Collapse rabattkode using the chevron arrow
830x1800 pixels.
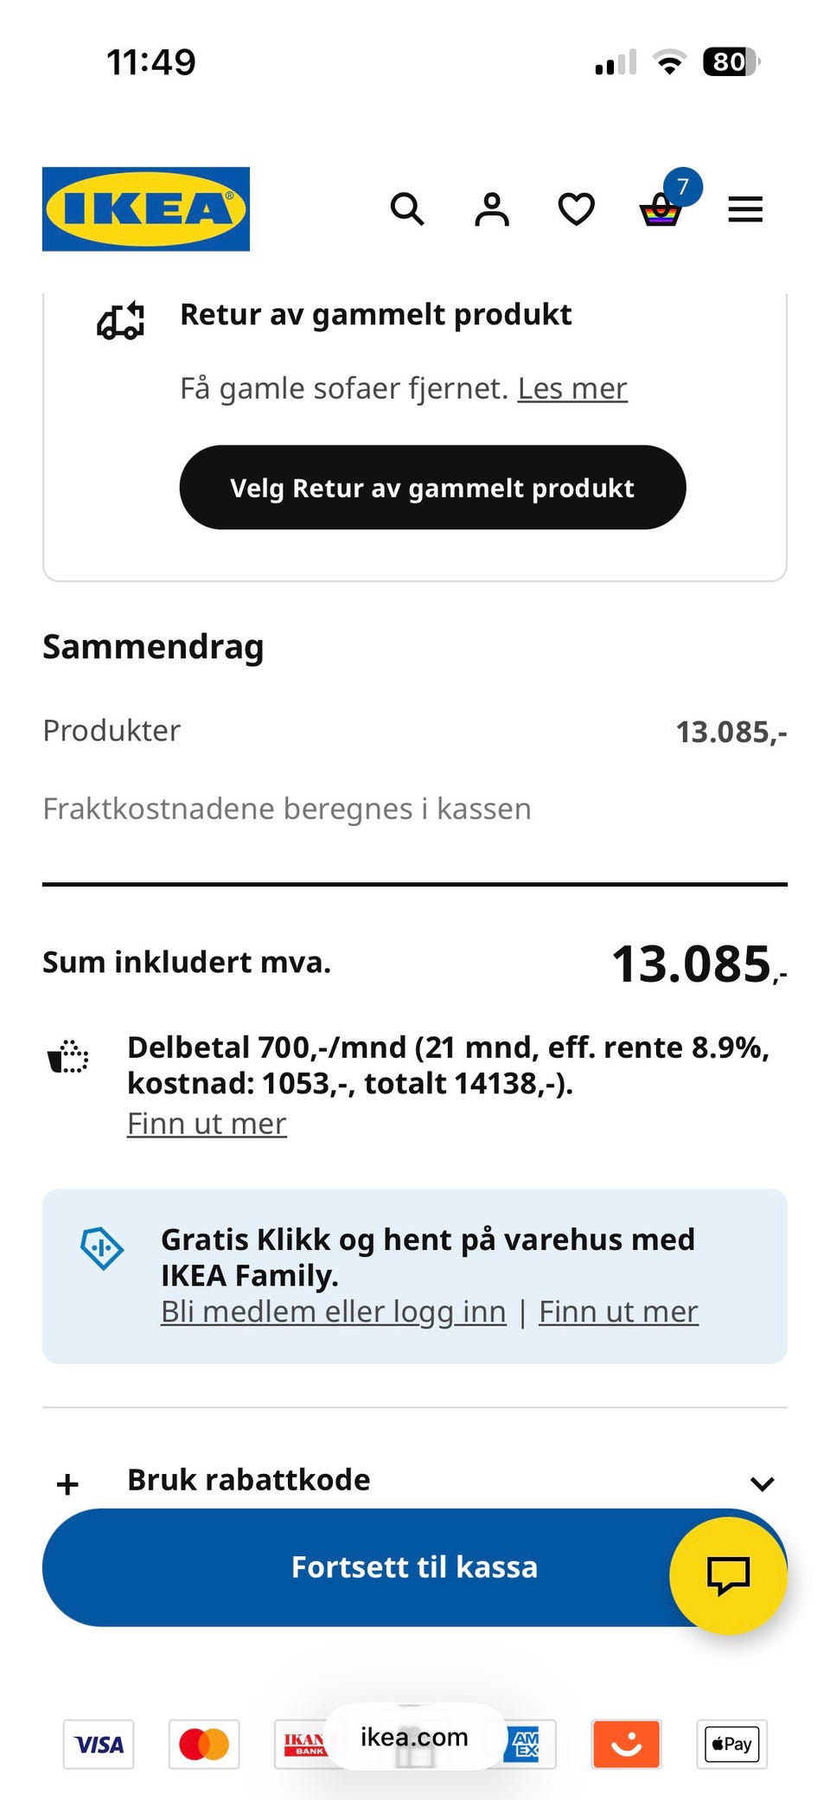point(763,1482)
